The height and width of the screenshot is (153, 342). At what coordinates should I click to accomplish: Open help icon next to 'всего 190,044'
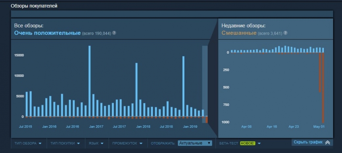(114, 33)
